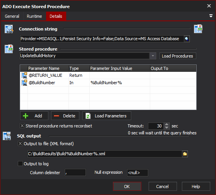Click the Load Procedures button
The height and width of the screenshot is (195, 216).
pos(178,56)
